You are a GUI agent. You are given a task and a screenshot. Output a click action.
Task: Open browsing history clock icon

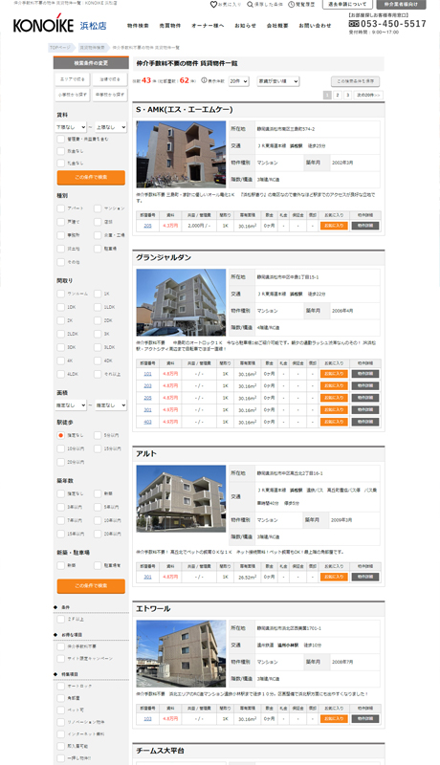coord(291,5)
